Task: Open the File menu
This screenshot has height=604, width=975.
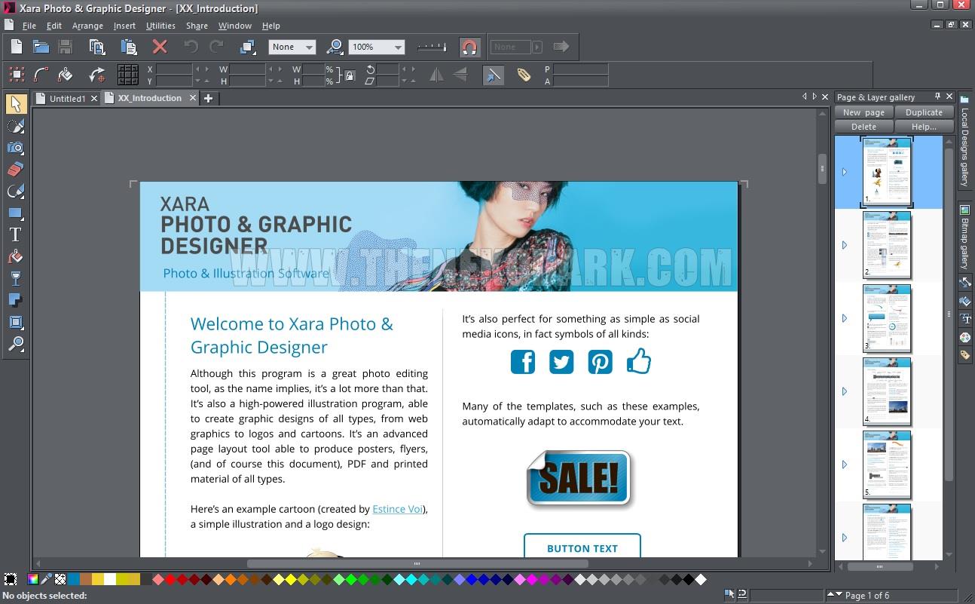Action: tap(29, 26)
